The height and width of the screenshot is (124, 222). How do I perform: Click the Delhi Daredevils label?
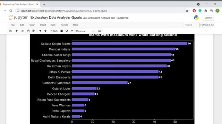pyautogui.click(x=59, y=77)
